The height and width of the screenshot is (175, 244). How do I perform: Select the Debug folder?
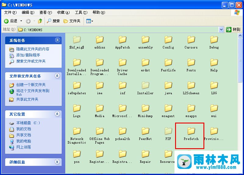point(214,42)
